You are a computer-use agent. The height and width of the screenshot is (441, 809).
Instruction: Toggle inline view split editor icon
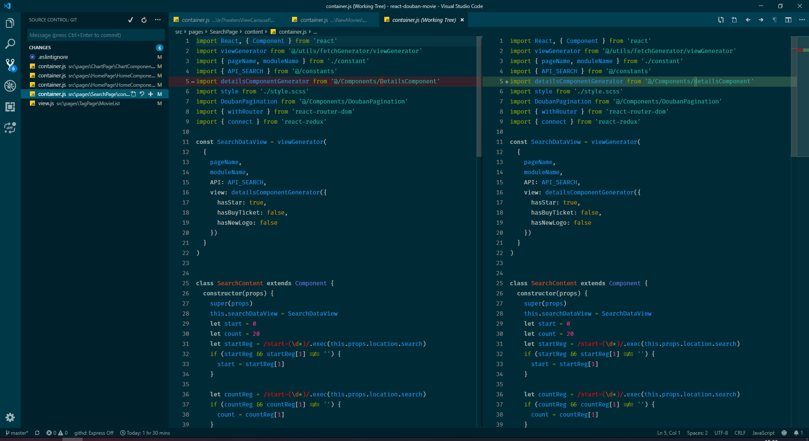tap(788, 20)
